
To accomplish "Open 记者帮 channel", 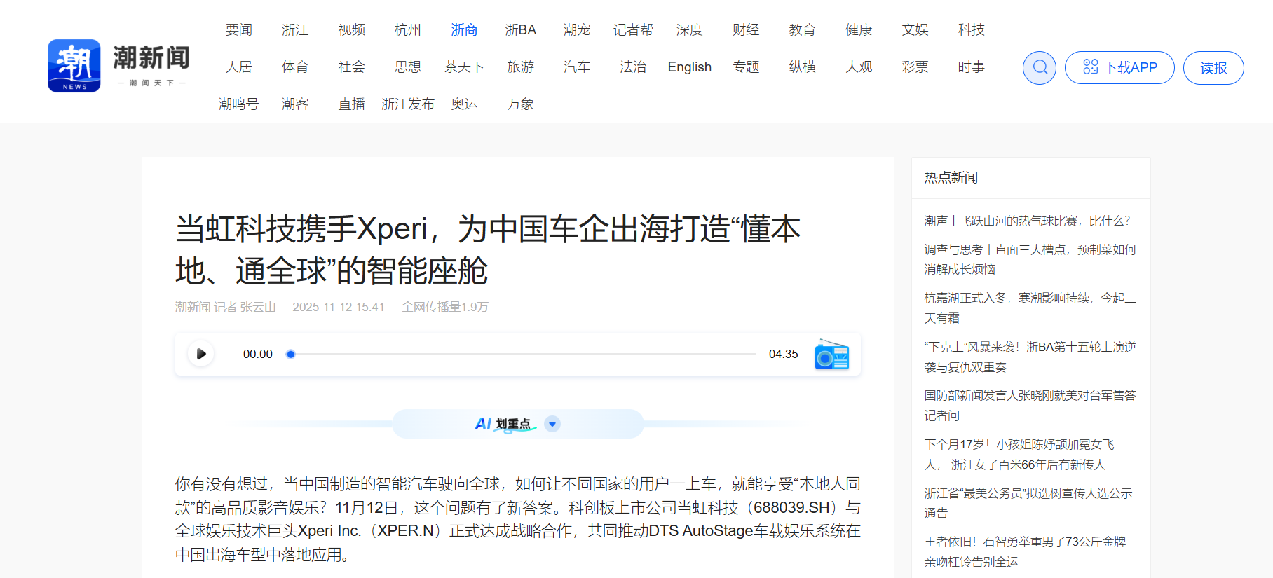I will pos(633,30).
